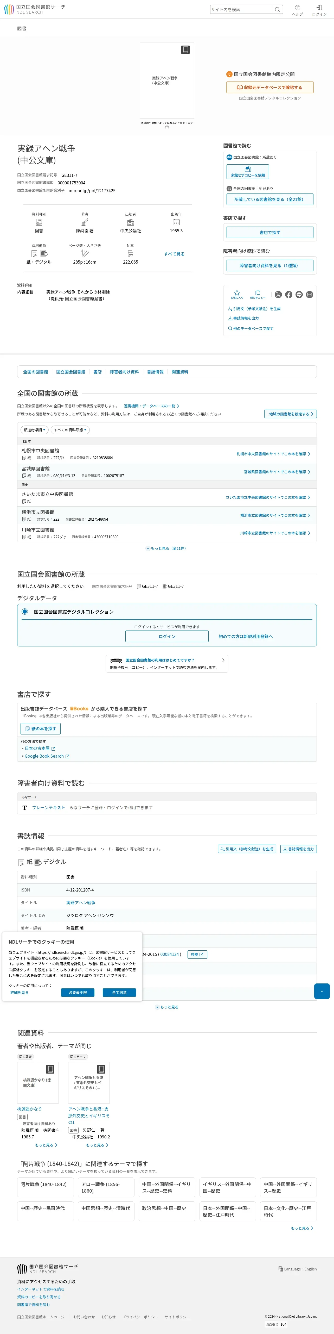Image resolution: width=334 pixels, height=1334 pixels.
Task: Share on Facebook icon
Action: pos(288,295)
